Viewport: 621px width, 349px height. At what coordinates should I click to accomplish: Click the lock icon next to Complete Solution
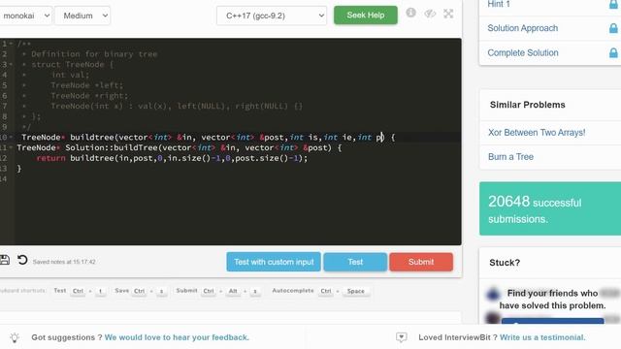coord(613,52)
